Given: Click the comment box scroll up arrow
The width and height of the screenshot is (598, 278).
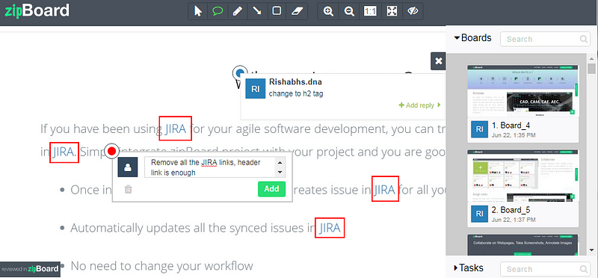Looking at the screenshot, I should coord(280,162).
